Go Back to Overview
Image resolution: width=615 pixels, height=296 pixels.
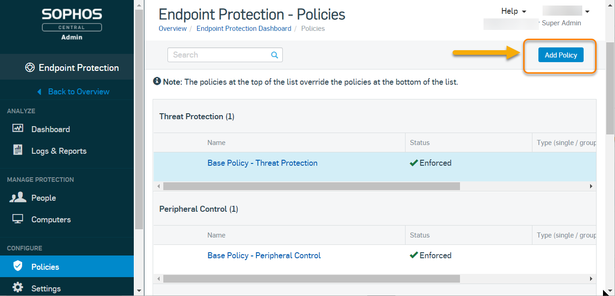point(78,92)
